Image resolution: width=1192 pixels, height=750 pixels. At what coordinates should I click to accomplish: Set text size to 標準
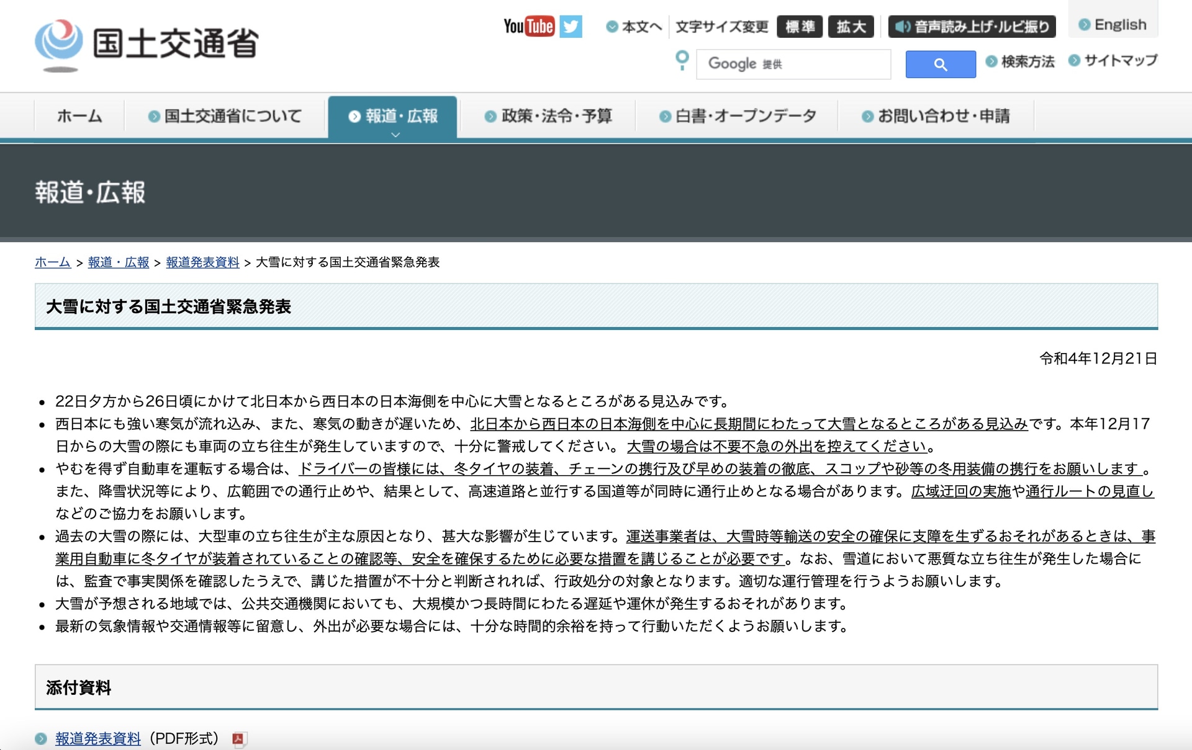(800, 27)
